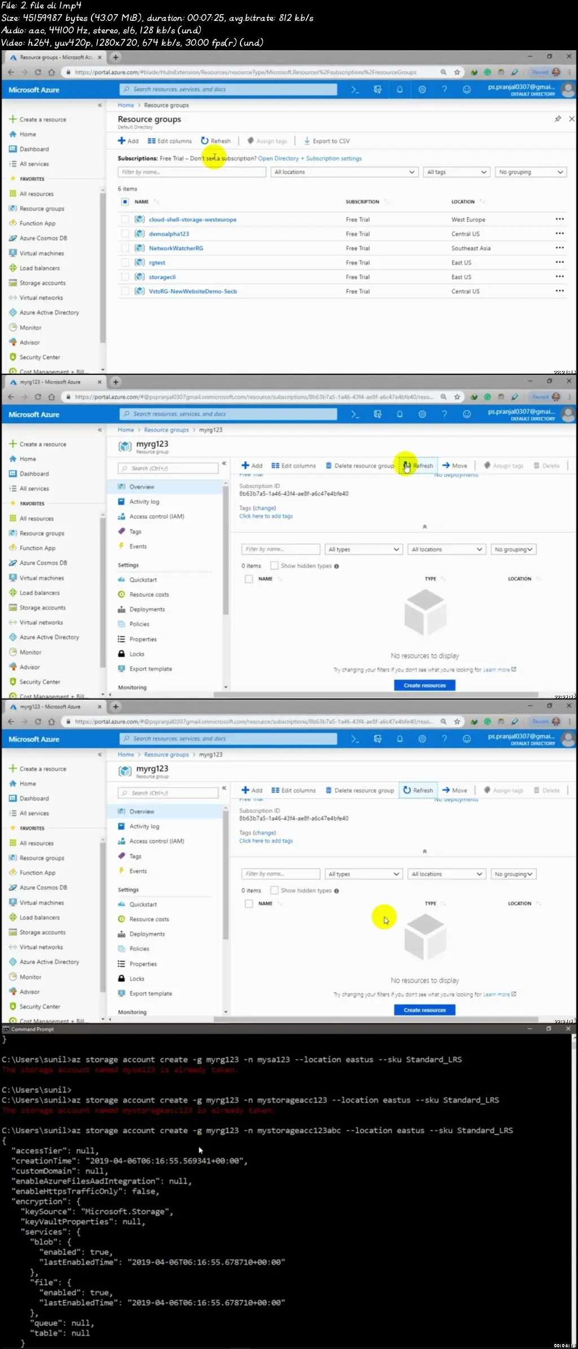The width and height of the screenshot is (578, 1349).
Task: Open new tab in top frame browser
Action: coord(115,57)
